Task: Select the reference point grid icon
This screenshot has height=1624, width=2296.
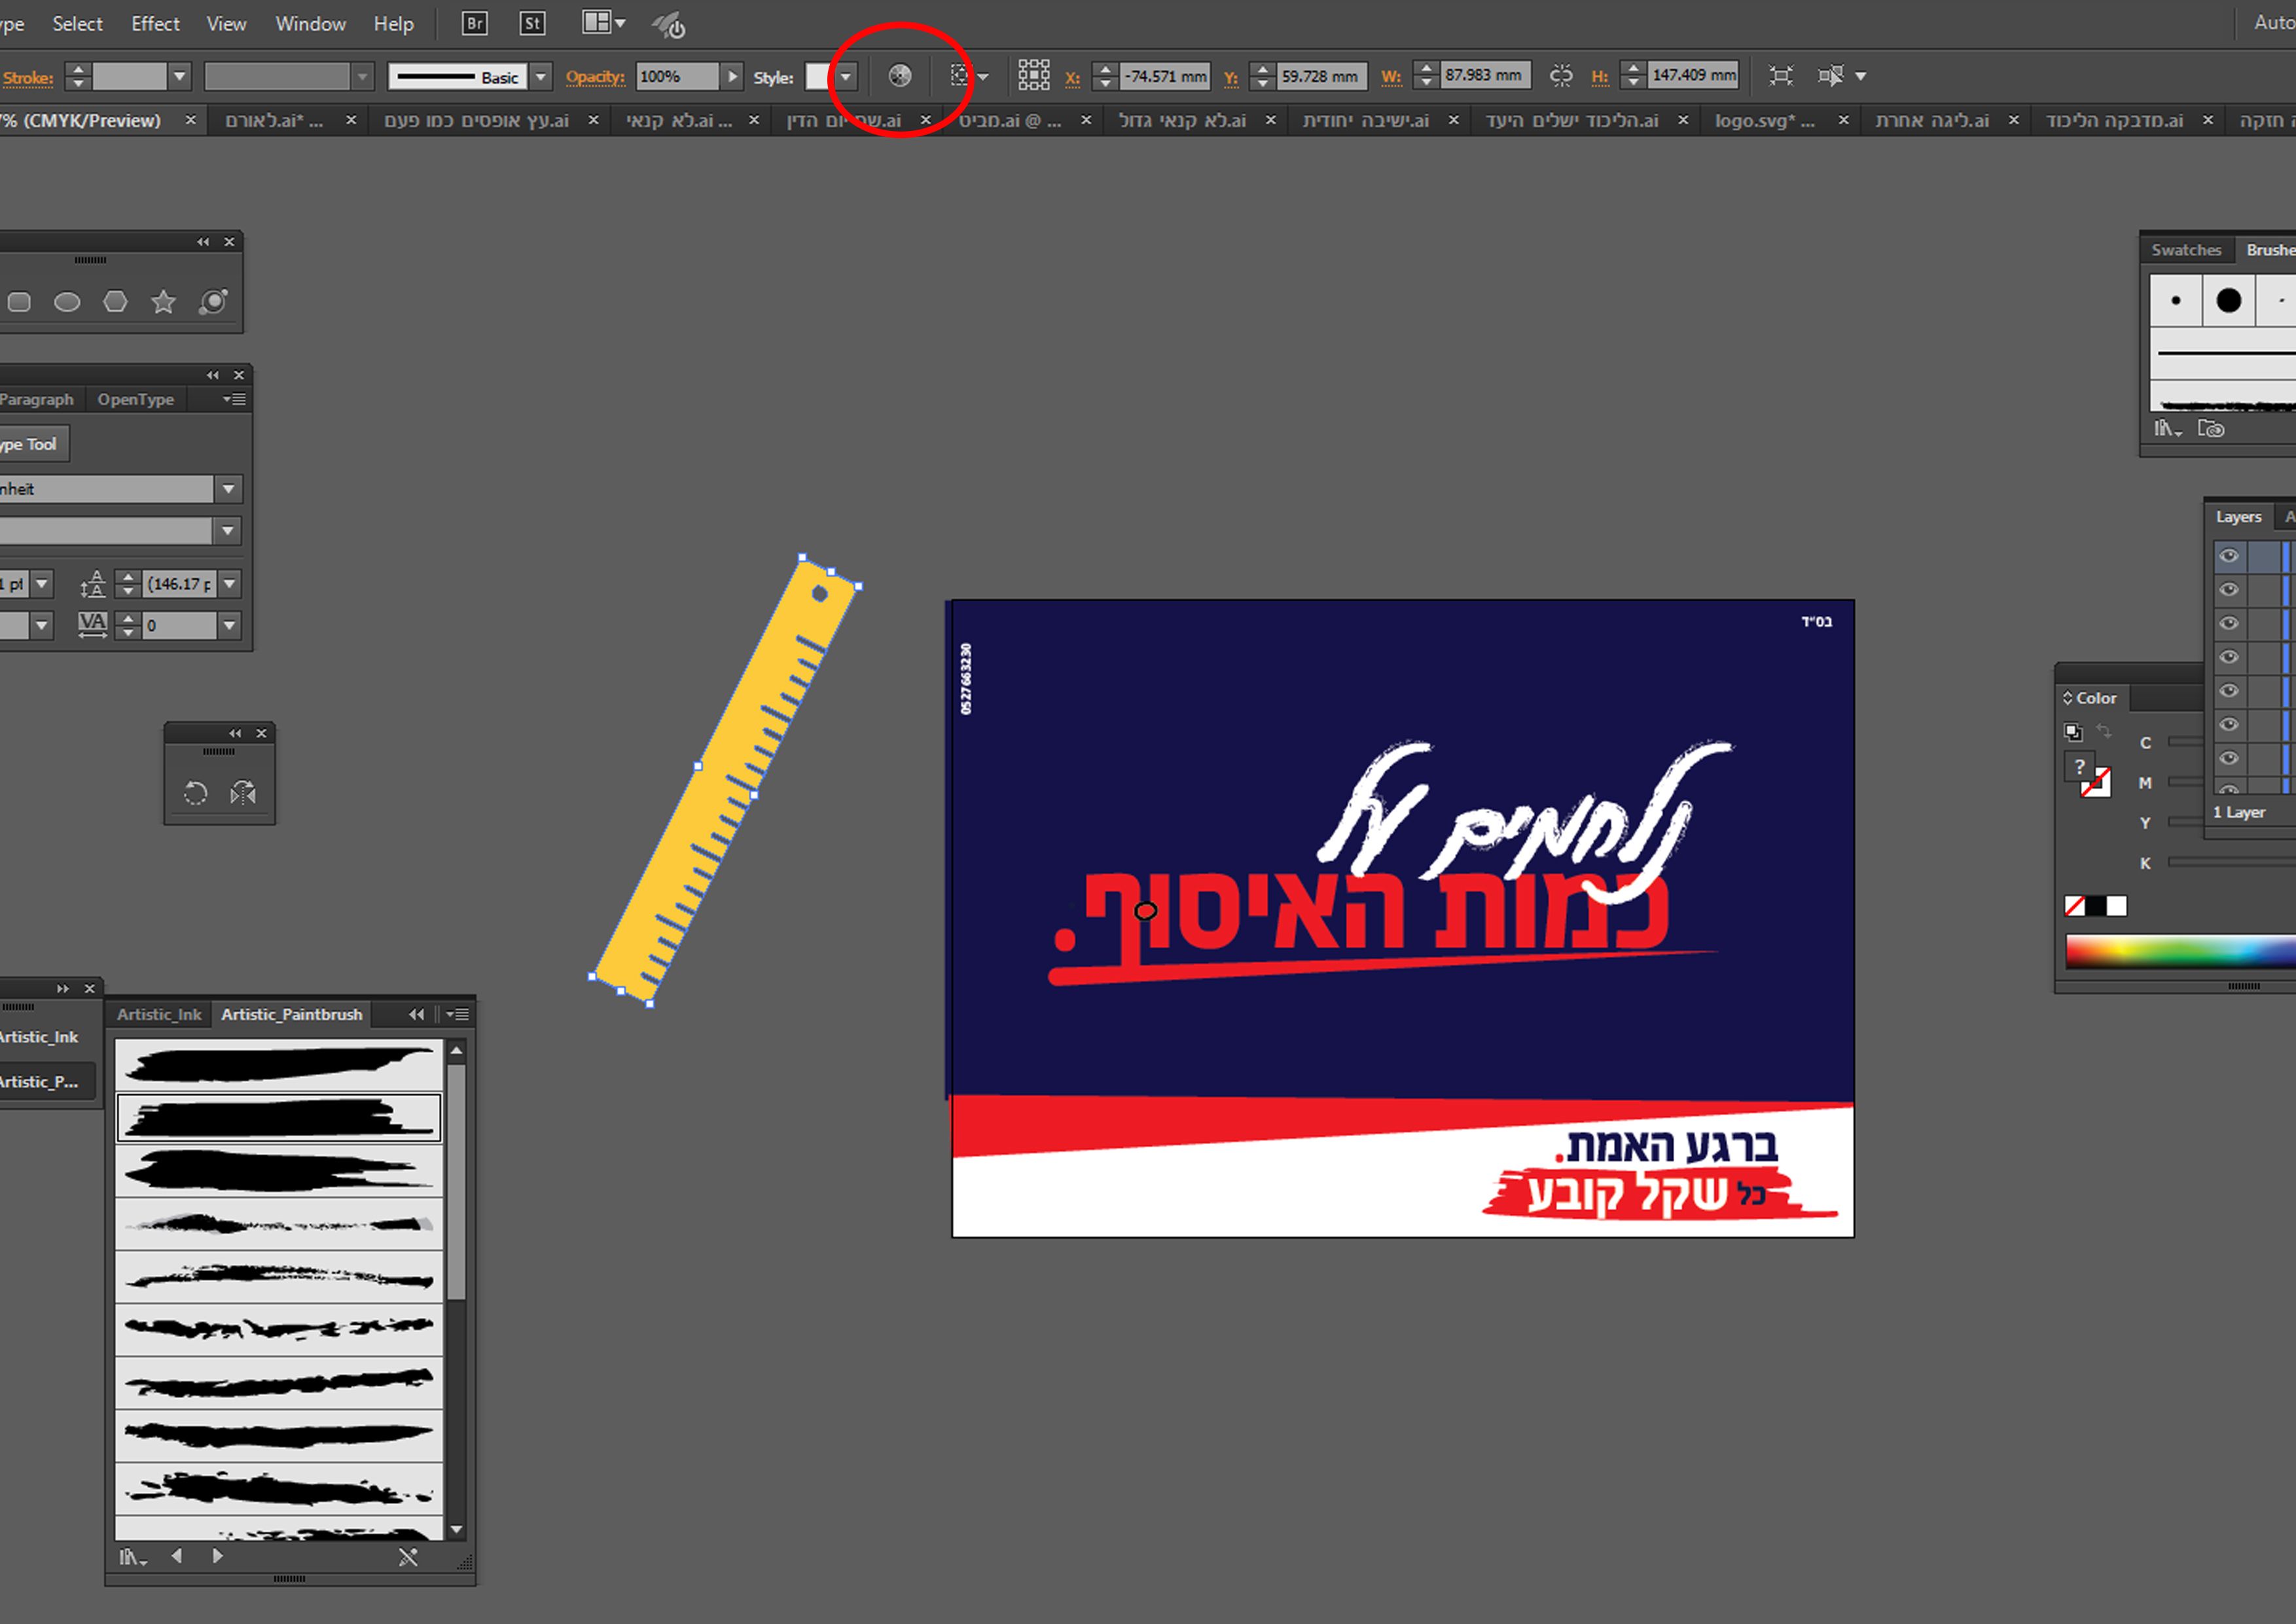Action: 1034,75
